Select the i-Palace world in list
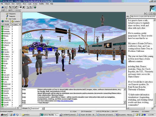Viewport: 156px width, 117px height. pyautogui.click(x=10, y=54)
